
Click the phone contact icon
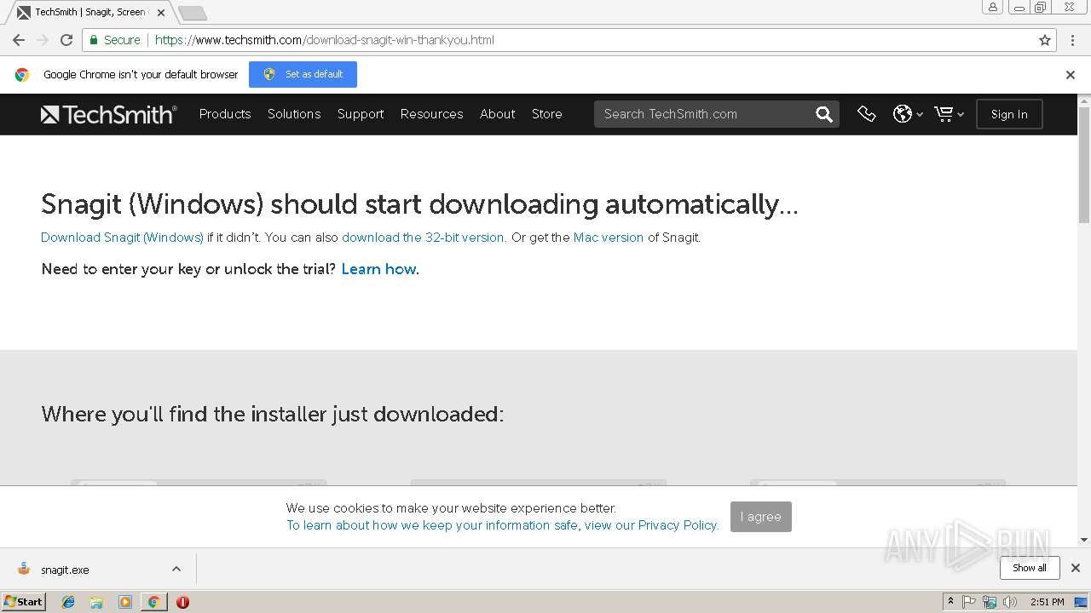tap(867, 114)
